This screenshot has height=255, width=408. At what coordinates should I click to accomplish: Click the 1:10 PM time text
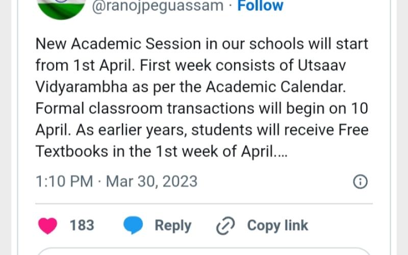coord(64,182)
